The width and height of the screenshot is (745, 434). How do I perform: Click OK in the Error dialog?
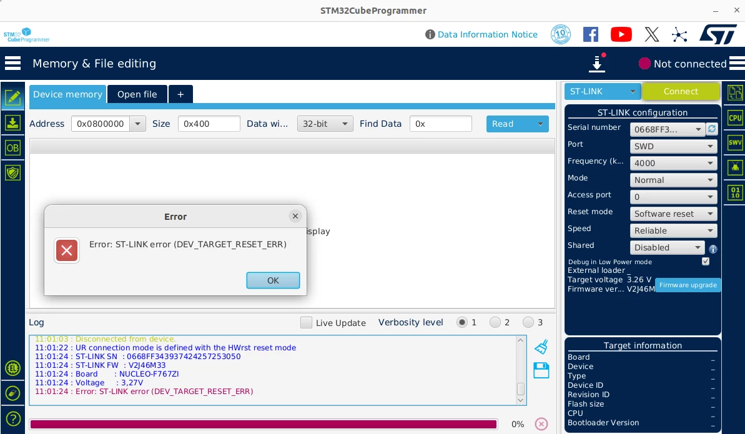273,280
